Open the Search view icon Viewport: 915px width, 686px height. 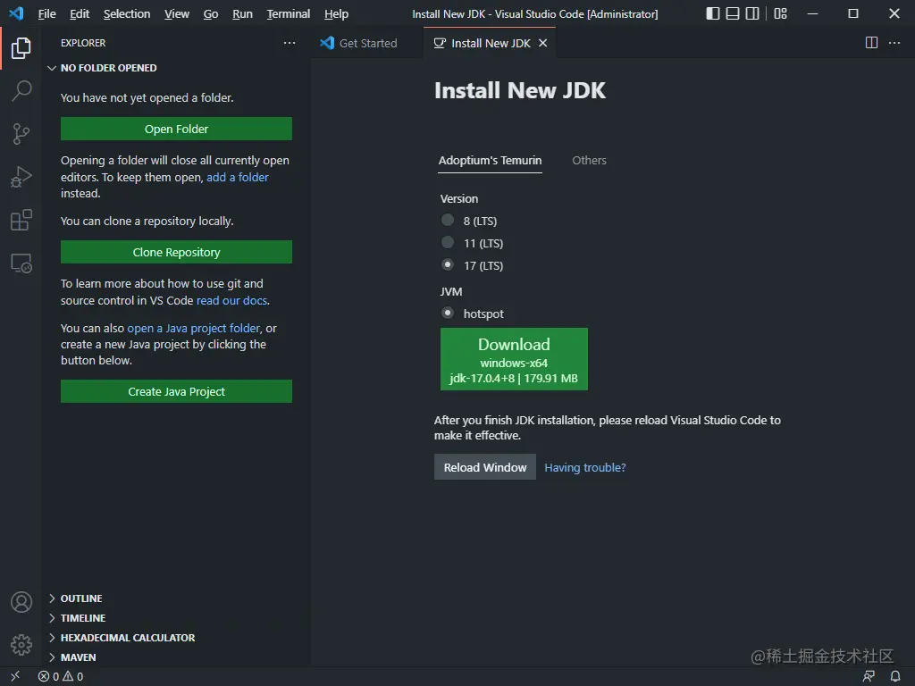click(21, 91)
